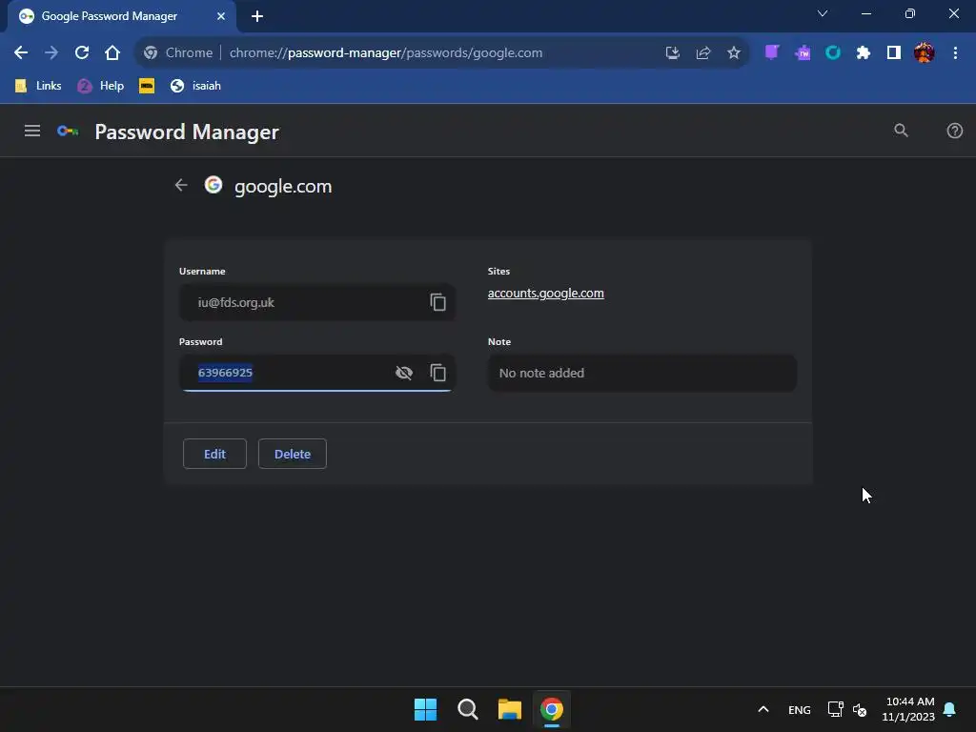Click the Delete button
976x732 pixels.
click(x=293, y=454)
